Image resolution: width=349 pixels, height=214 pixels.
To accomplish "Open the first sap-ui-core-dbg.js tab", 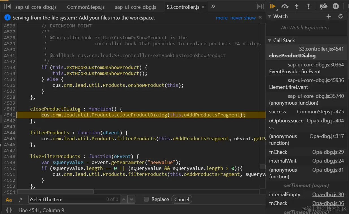I will [x=35, y=7].
